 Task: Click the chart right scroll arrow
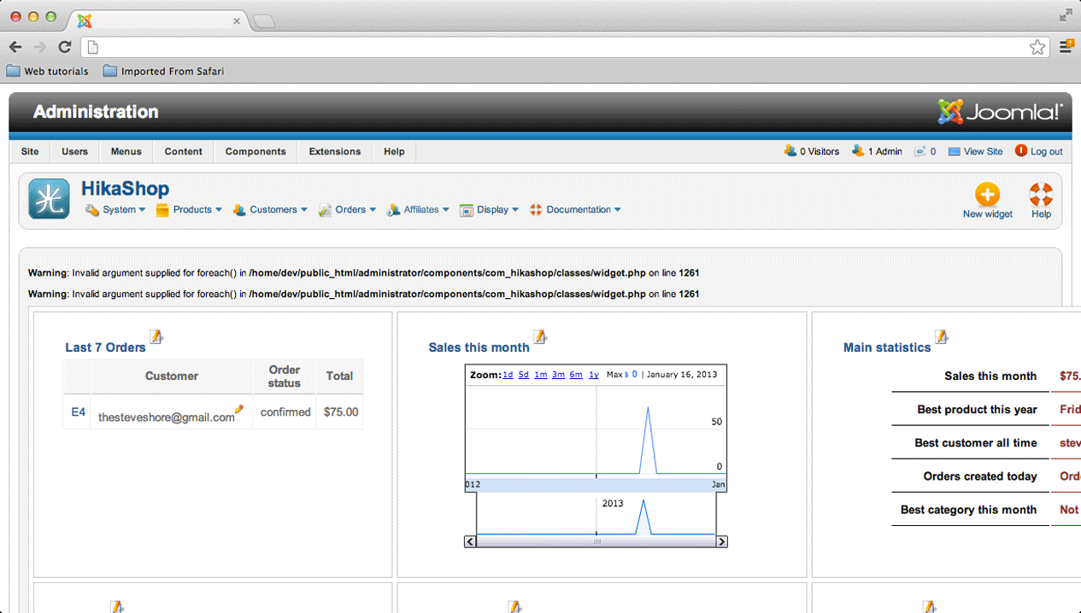pyautogui.click(x=722, y=542)
